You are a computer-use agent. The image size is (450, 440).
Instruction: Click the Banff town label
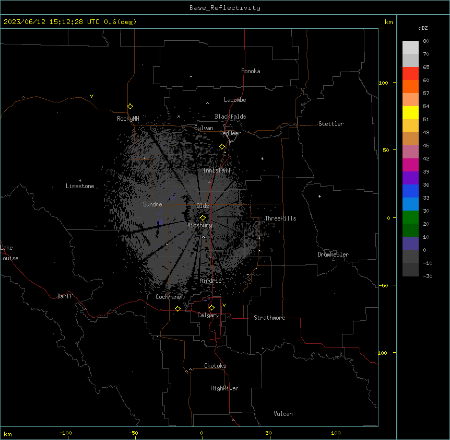click(65, 296)
